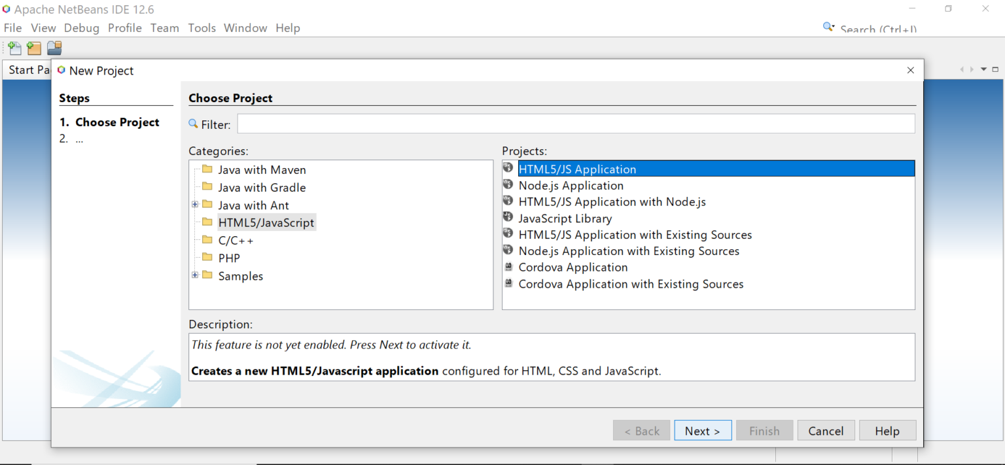This screenshot has height=465, width=1005.
Task: Cancel the New Project dialog
Action: [x=826, y=430]
